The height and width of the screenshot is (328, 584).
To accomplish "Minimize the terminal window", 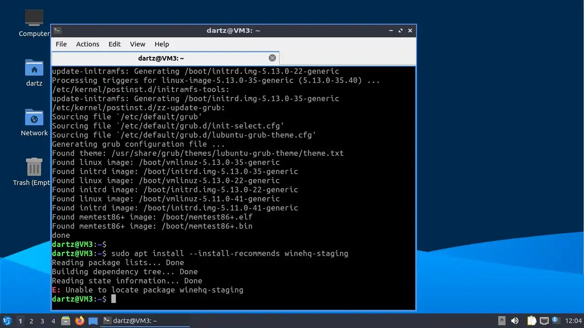I will click(x=391, y=31).
